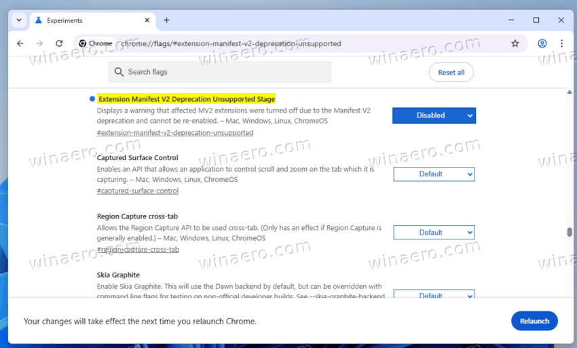
Task: Click the Relaunch button
Action: point(534,321)
